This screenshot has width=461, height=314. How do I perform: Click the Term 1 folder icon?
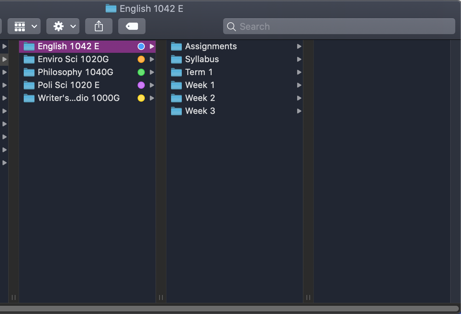[176, 72]
